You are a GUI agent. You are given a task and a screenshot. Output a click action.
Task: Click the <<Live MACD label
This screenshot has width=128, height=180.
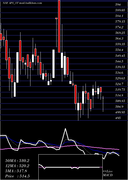coord(108,173)
